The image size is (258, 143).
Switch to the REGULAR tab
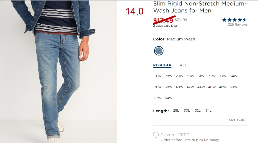162,65
